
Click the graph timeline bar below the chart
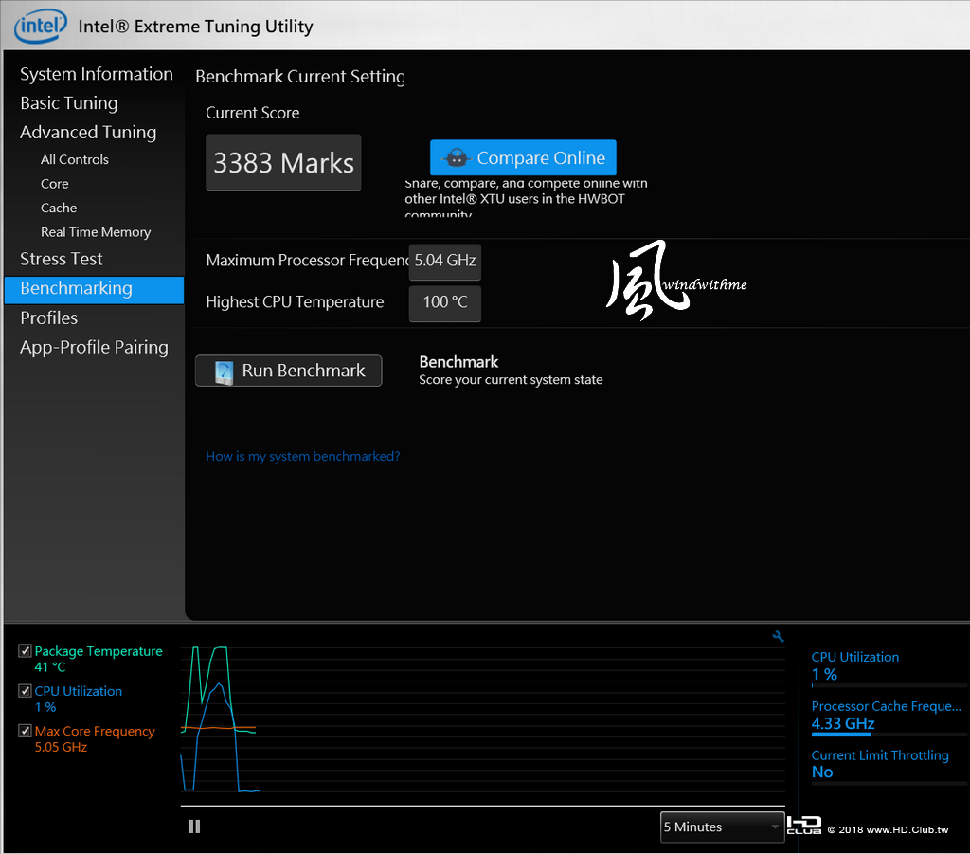click(x=482, y=806)
